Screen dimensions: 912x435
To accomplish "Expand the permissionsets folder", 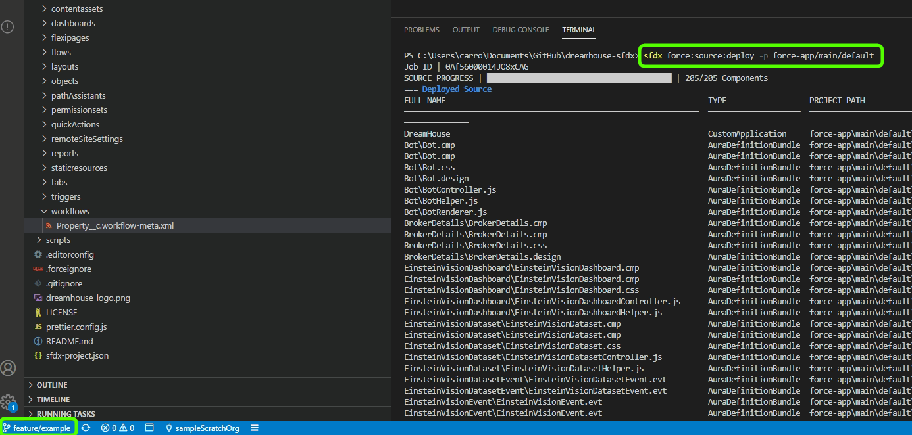I will click(x=79, y=110).
